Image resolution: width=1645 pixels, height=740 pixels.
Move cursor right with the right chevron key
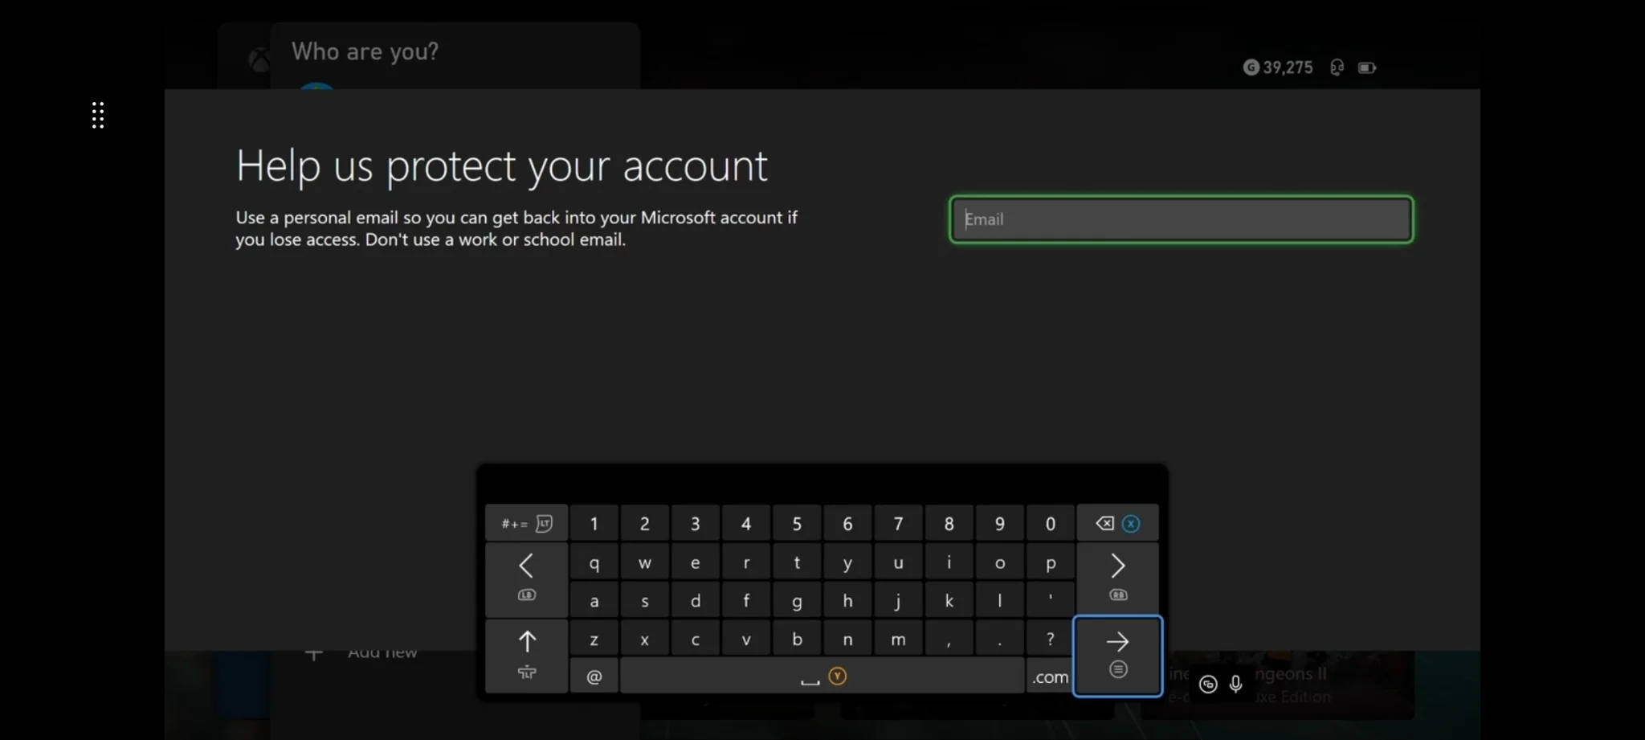(1117, 579)
